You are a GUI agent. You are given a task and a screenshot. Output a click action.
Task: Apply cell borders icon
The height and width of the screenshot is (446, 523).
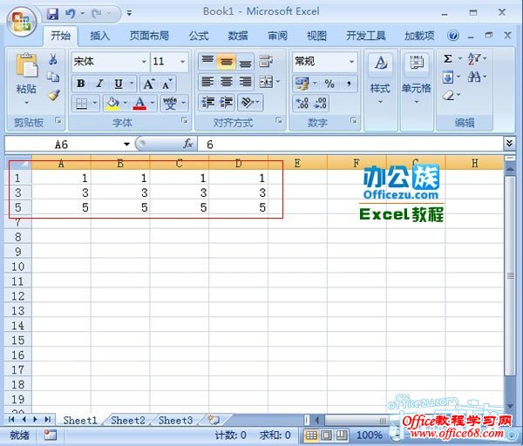(x=82, y=104)
